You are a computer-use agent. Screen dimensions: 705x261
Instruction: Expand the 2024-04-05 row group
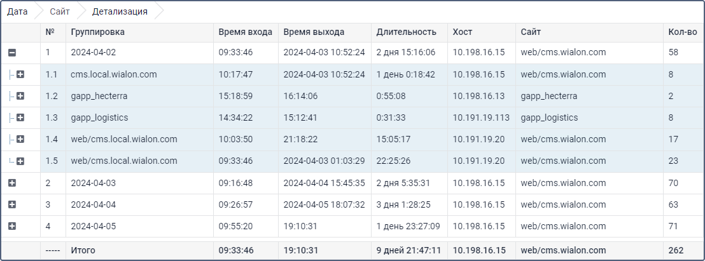click(11, 226)
